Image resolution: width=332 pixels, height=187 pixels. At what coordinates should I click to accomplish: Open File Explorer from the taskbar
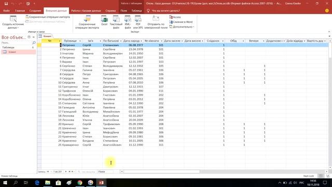coord(48,182)
